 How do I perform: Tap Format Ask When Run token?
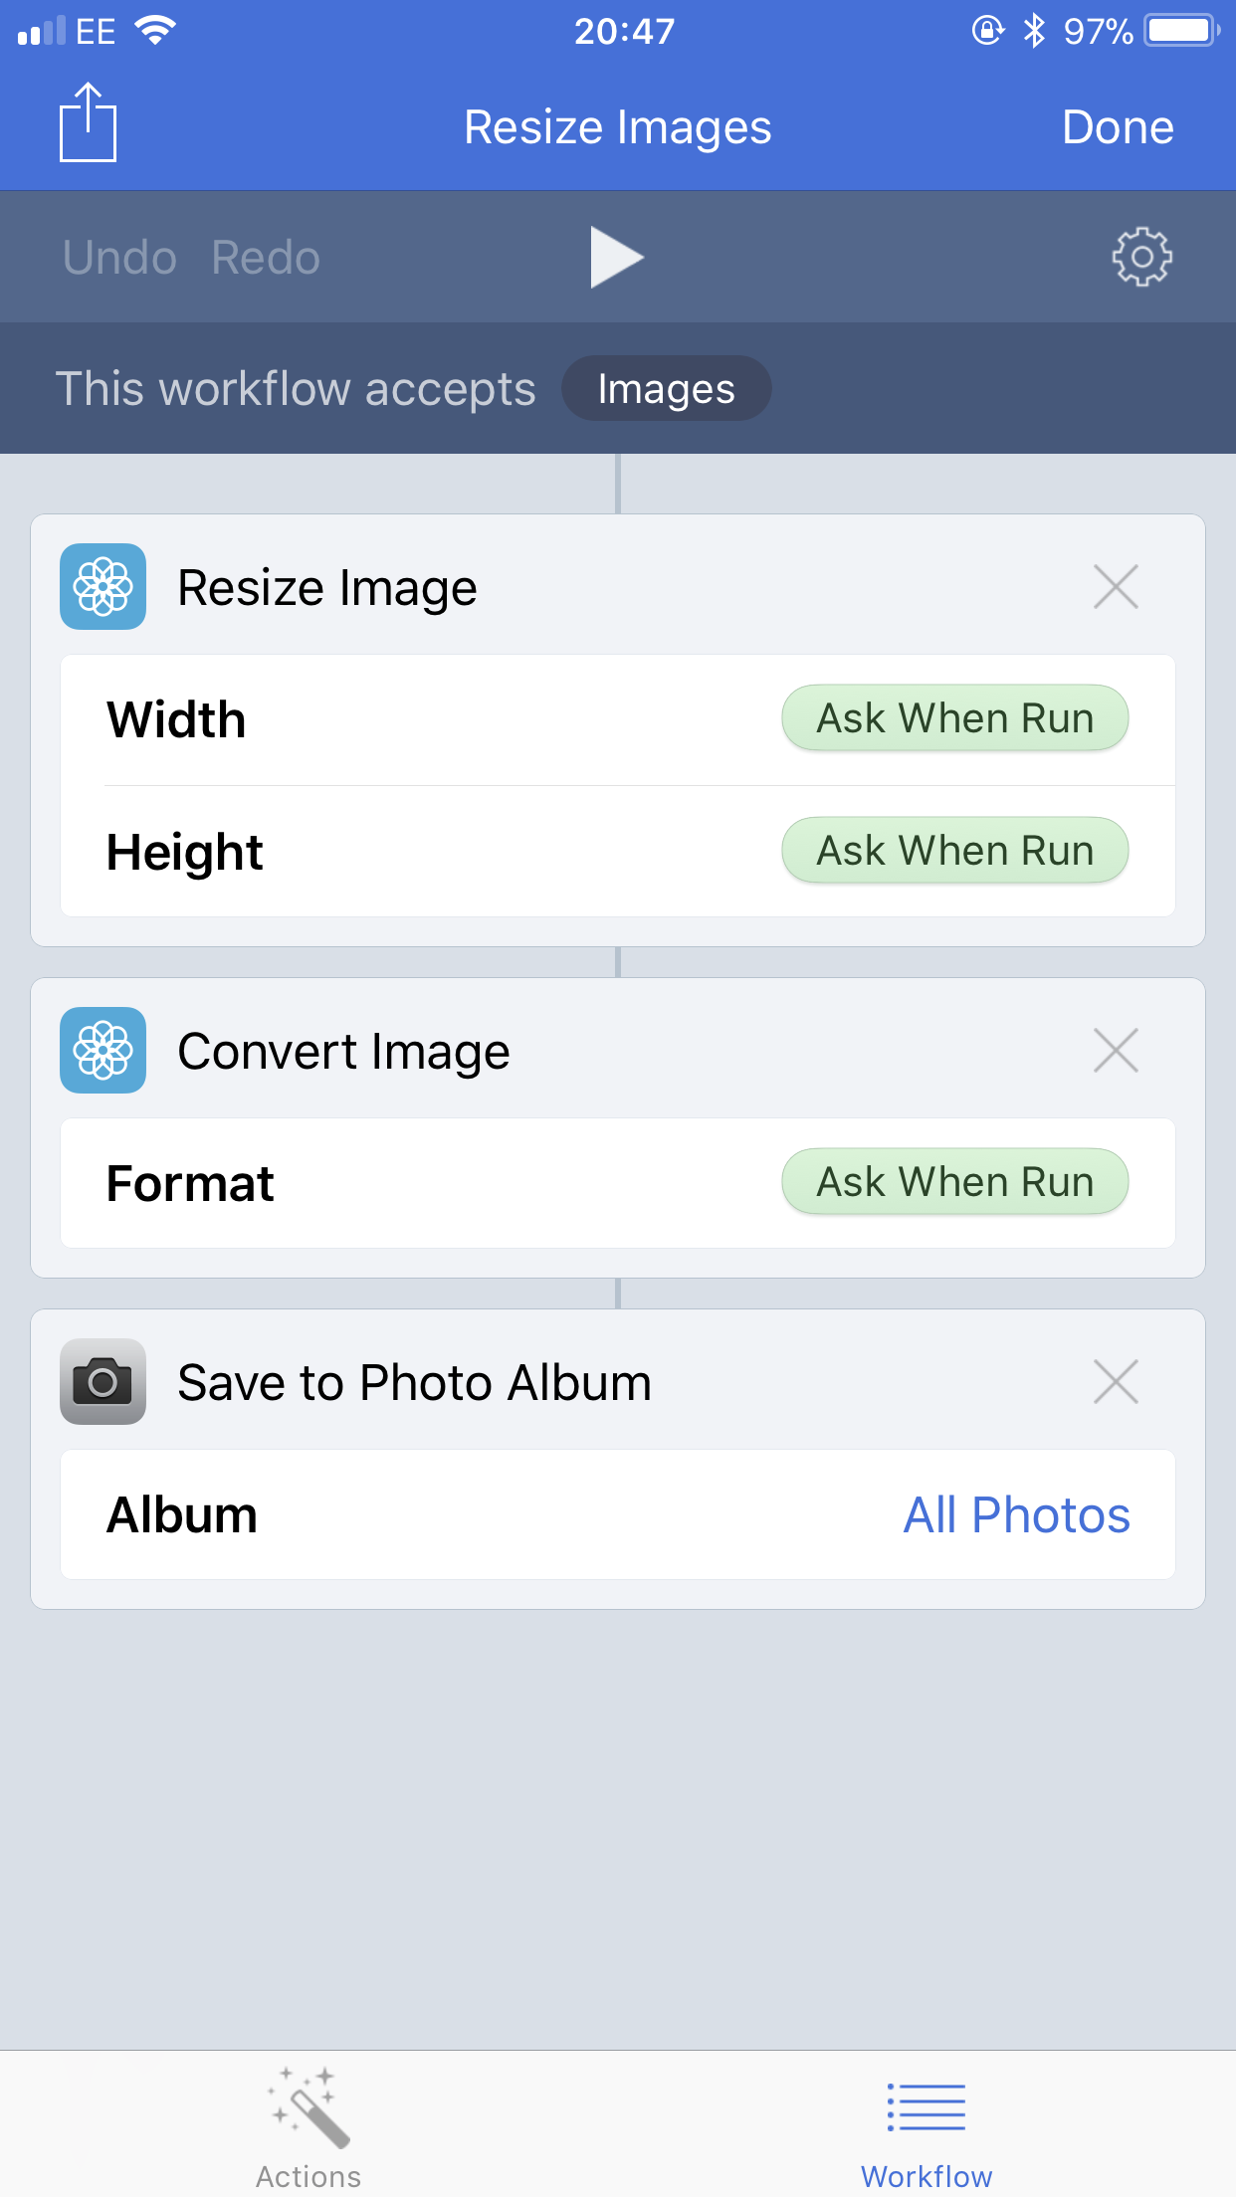955,1182
